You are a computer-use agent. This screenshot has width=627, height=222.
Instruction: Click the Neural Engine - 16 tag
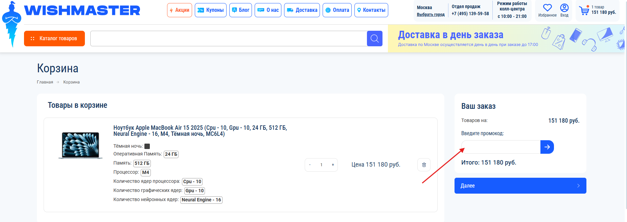tap(202, 200)
